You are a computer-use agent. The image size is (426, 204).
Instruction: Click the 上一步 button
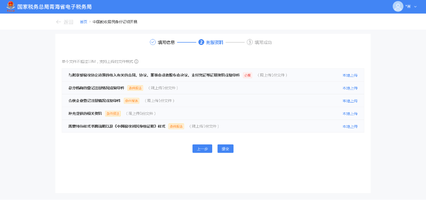click(202, 149)
